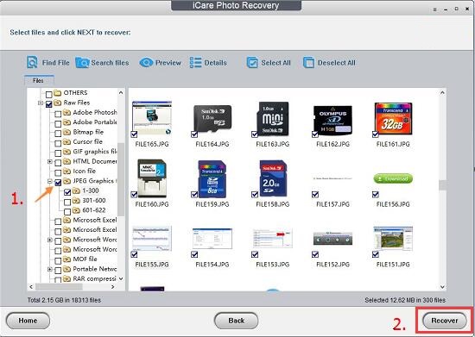This screenshot has height=337, width=475.
Task: Click the Deselect All label
Action: coord(337,63)
